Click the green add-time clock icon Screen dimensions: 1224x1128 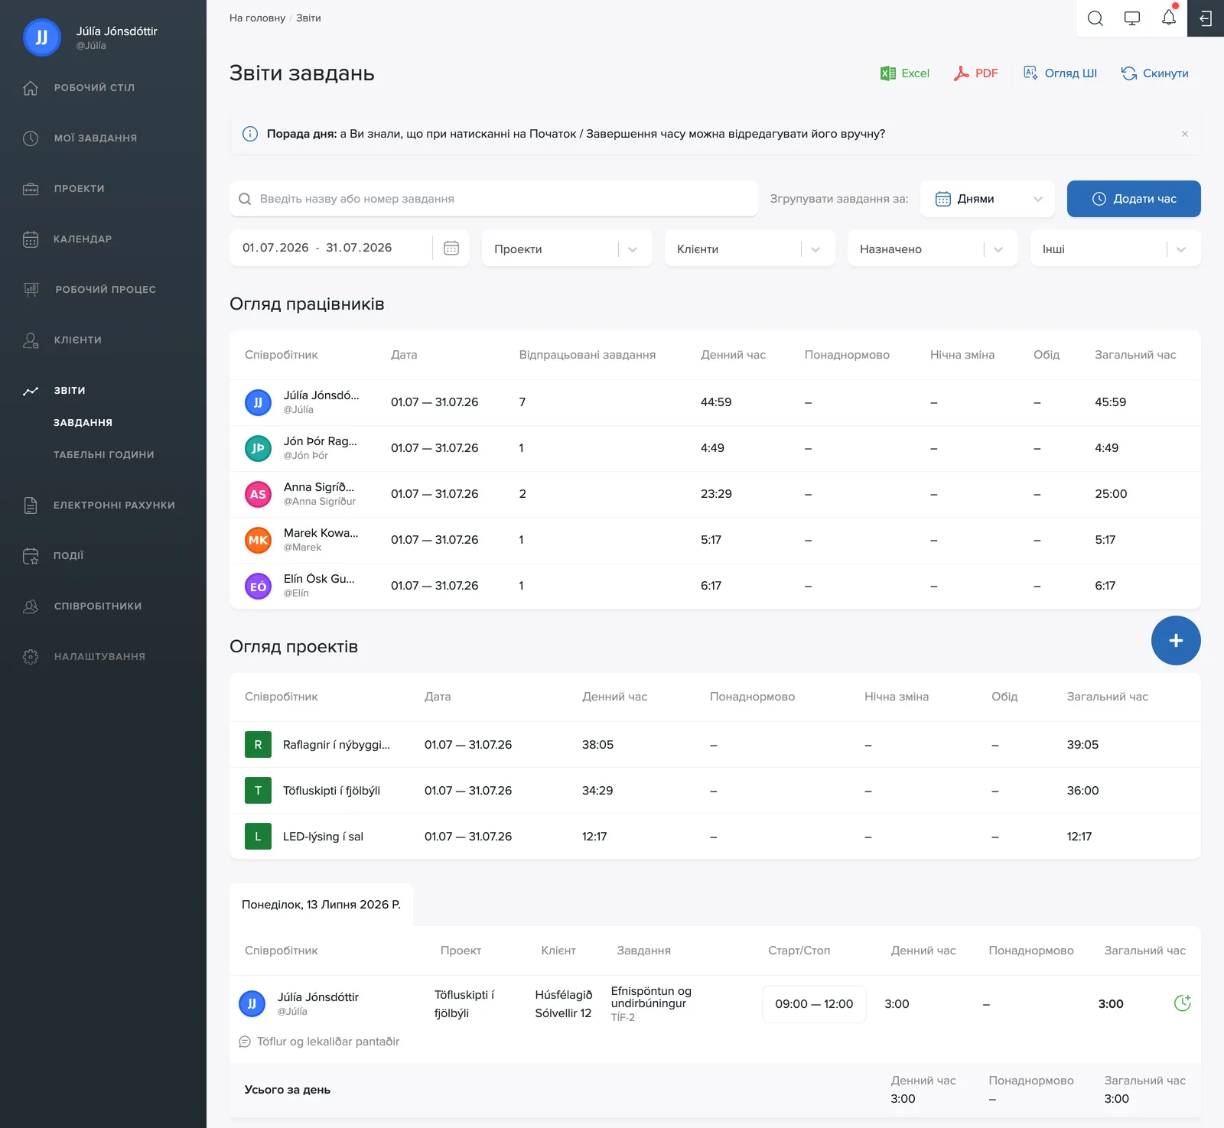tap(1182, 1003)
